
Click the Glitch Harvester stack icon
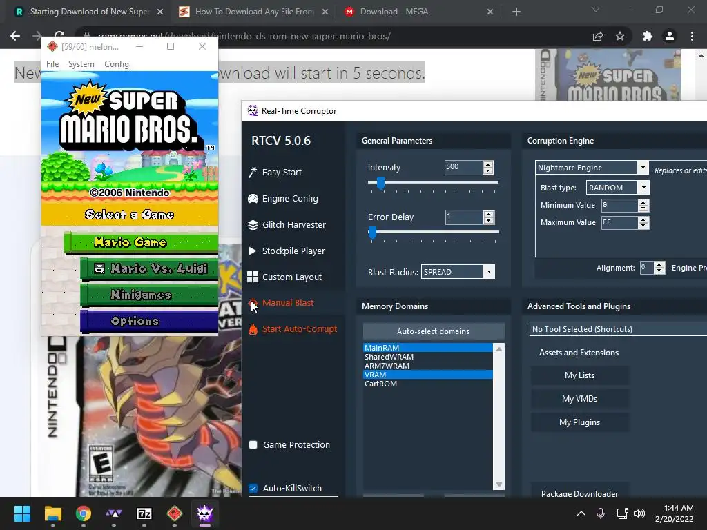253,225
